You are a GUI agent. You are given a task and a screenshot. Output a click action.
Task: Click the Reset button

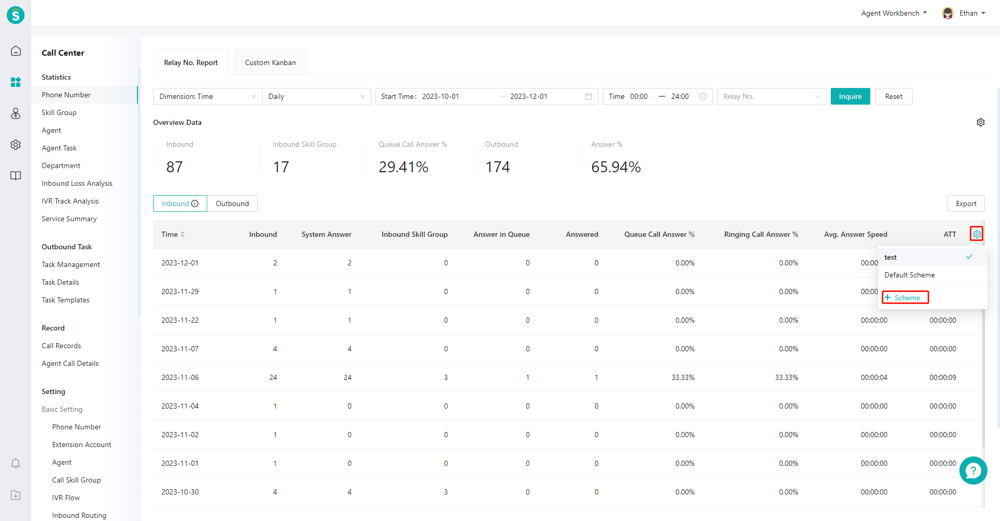pos(894,96)
